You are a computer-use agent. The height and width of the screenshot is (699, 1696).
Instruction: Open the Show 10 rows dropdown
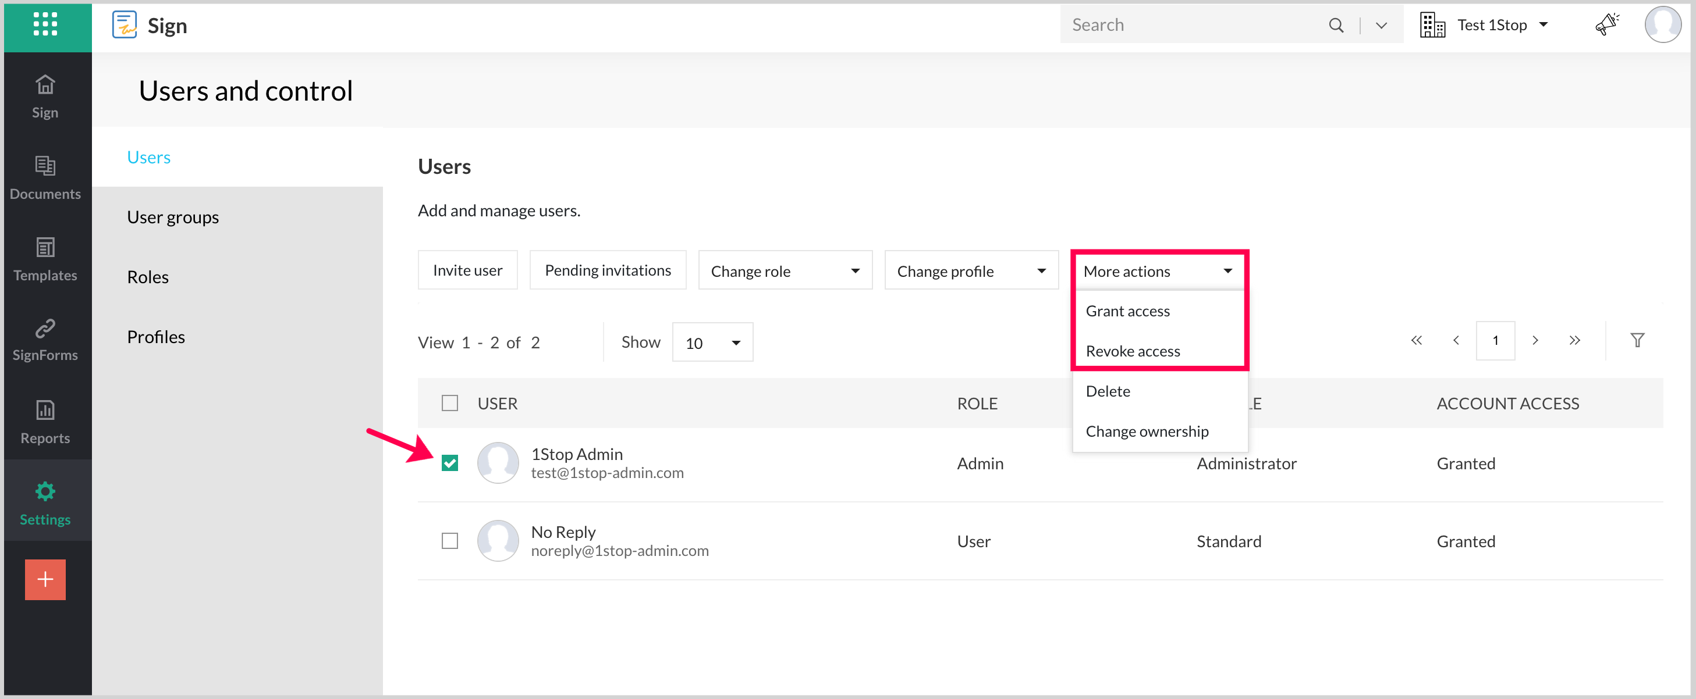tap(712, 343)
